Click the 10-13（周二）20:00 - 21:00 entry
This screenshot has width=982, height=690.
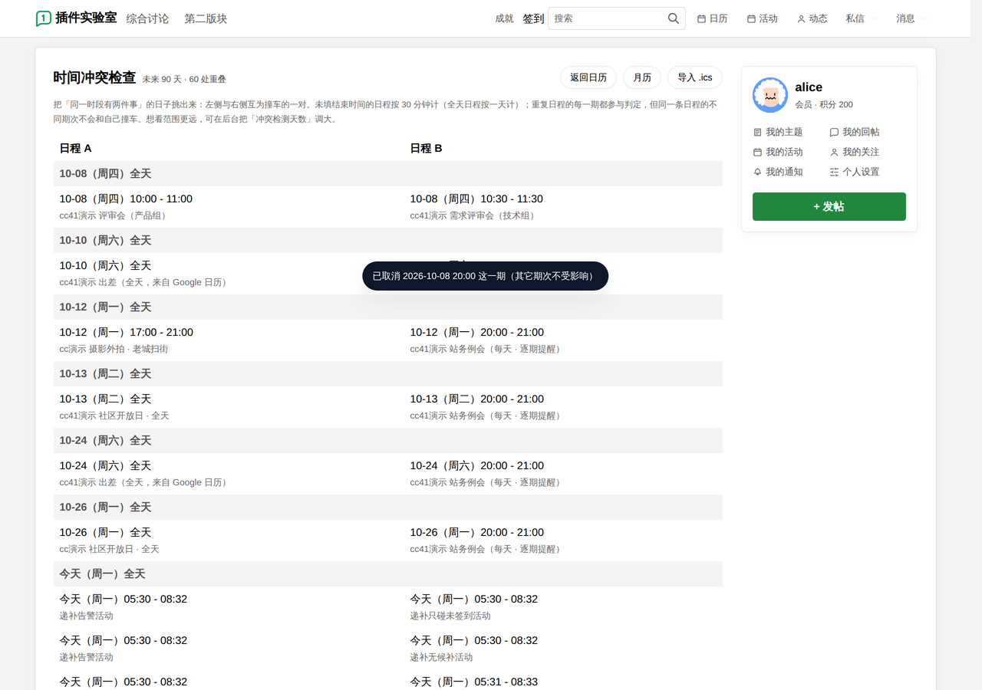476,399
